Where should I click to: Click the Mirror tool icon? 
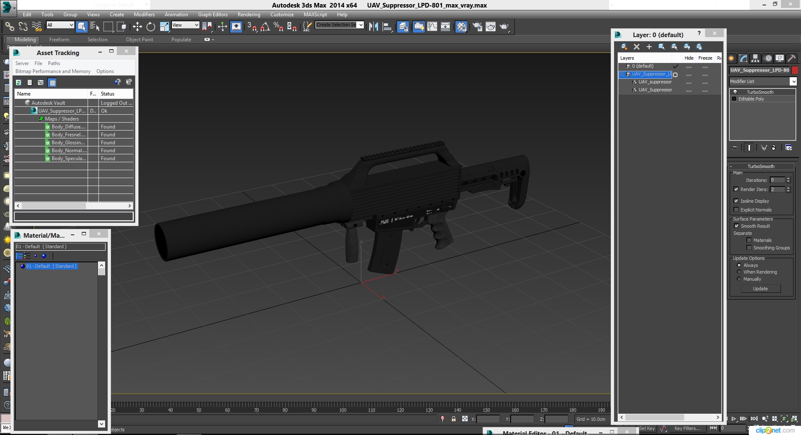tap(374, 27)
